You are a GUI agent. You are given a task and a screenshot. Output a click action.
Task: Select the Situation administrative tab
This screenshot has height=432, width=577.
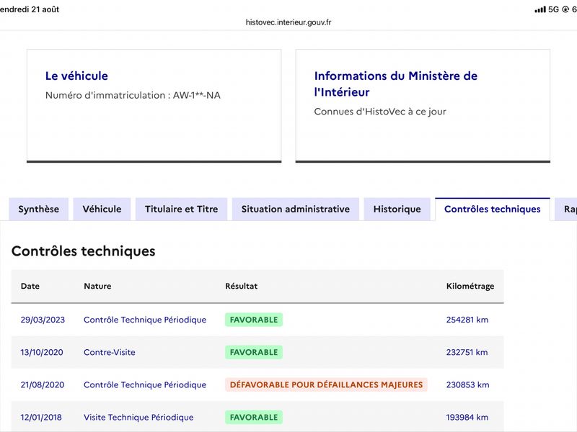296,209
